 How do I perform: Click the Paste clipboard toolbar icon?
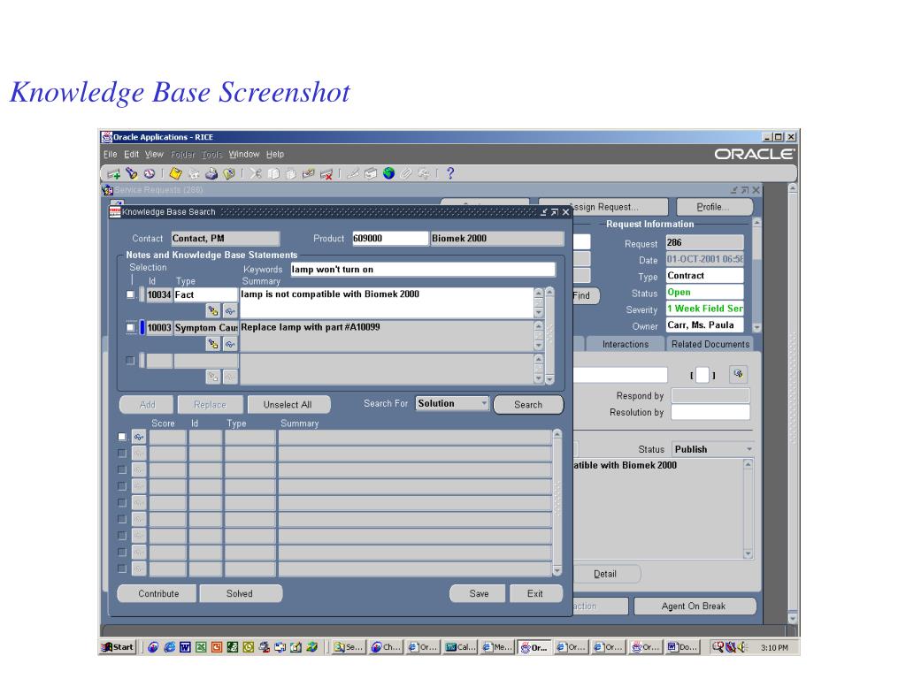pyautogui.click(x=290, y=173)
